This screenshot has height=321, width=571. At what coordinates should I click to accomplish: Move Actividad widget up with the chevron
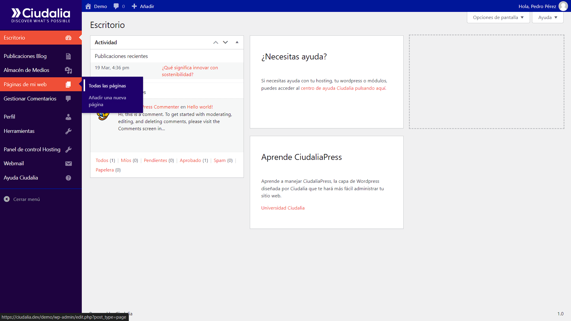[216, 42]
